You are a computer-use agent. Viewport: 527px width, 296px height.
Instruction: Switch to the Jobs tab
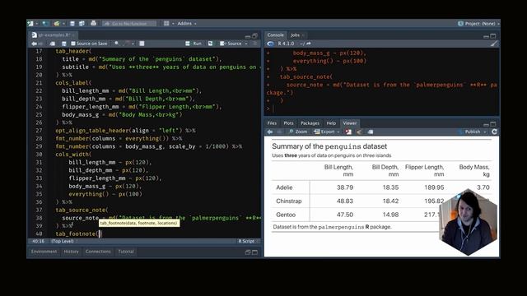pos(295,35)
